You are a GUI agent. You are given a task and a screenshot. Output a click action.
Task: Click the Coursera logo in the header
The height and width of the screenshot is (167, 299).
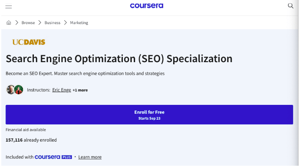click(x=147, y=6)
